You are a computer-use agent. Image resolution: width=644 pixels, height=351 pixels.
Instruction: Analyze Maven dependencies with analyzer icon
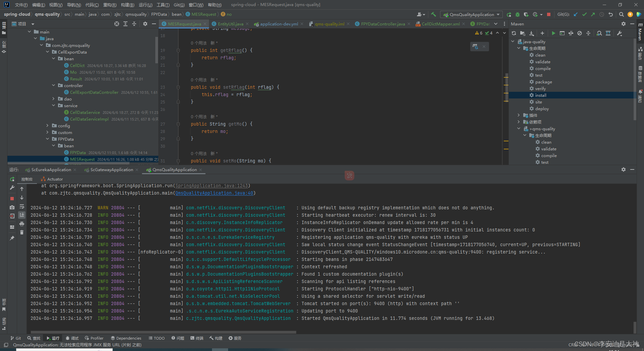click(x=599, y=33)
